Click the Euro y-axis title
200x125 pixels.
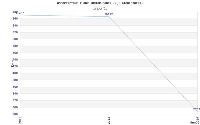pyautogui.click(x=12, y=63)
